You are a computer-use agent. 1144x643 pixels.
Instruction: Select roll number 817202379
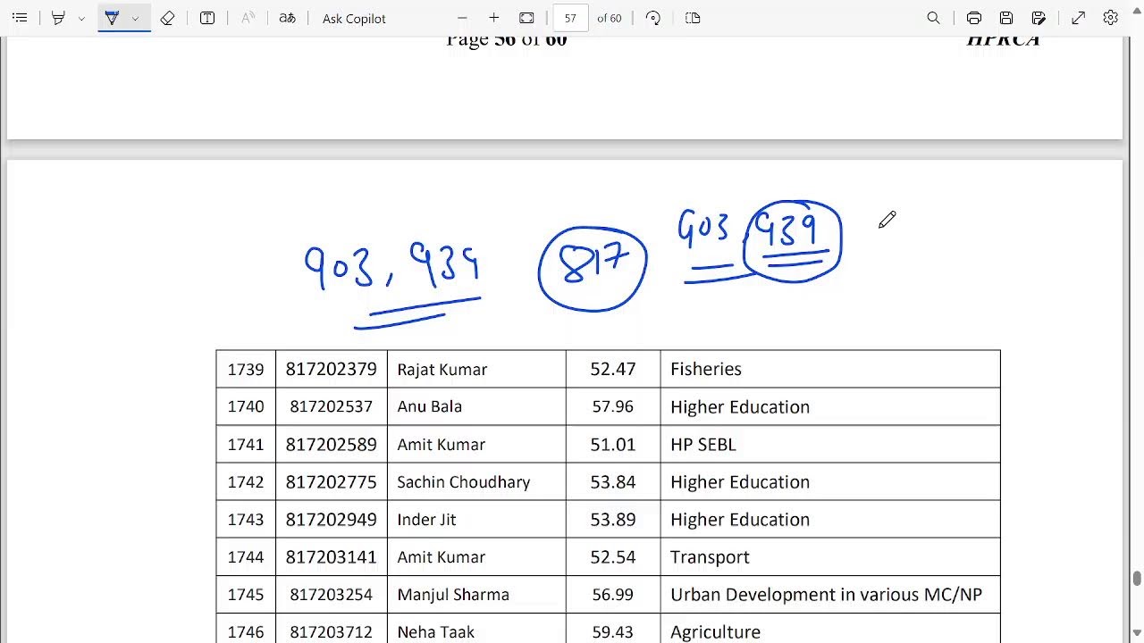(331, 369)
